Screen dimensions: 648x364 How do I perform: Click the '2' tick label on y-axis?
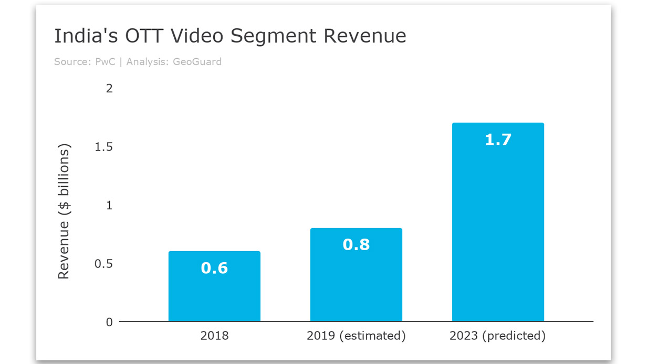point(109,88)
